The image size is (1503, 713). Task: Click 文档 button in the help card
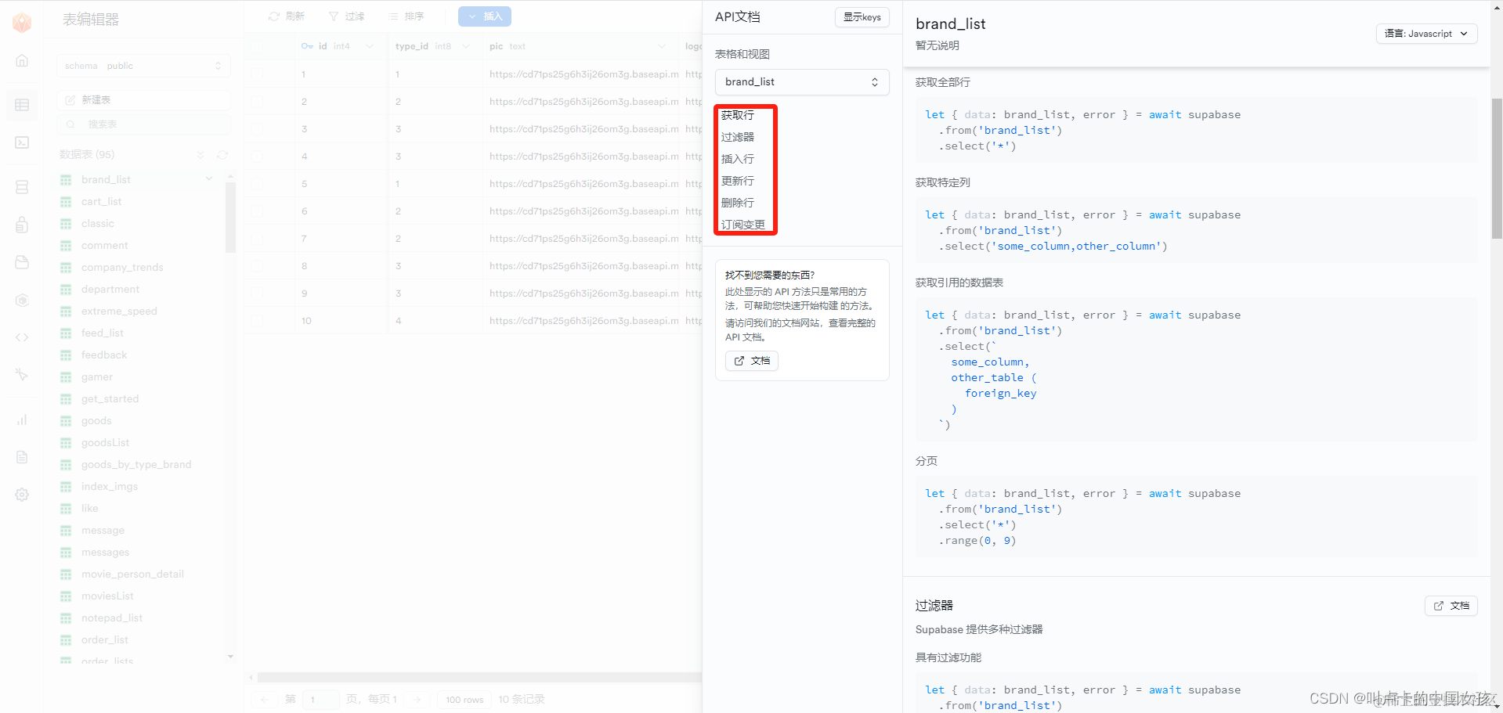pyautogui.click(x=752, y=361)
